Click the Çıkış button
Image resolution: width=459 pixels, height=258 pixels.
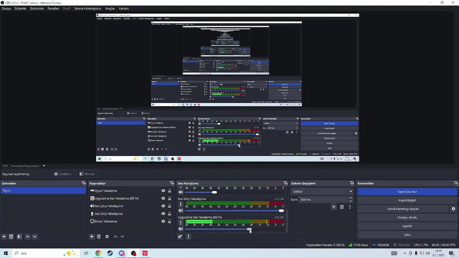[407, 235]
